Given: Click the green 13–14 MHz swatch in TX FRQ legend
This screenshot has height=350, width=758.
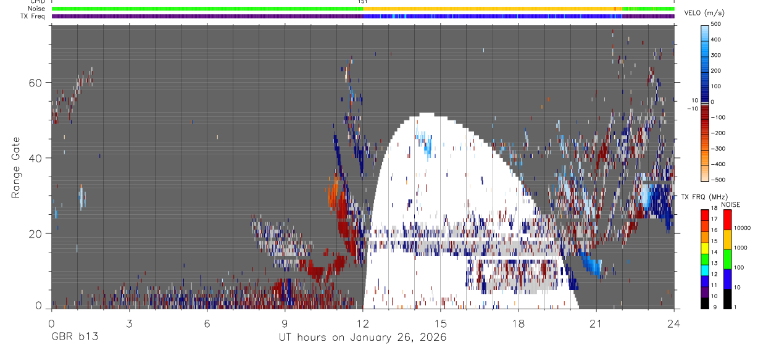Looking at the screenshot, I should (x=705, y=259).
